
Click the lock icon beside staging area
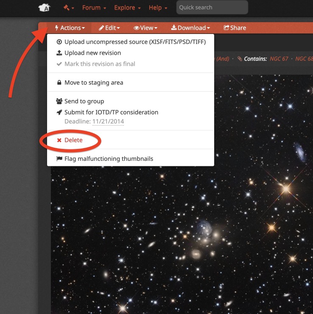coord(59,82)
